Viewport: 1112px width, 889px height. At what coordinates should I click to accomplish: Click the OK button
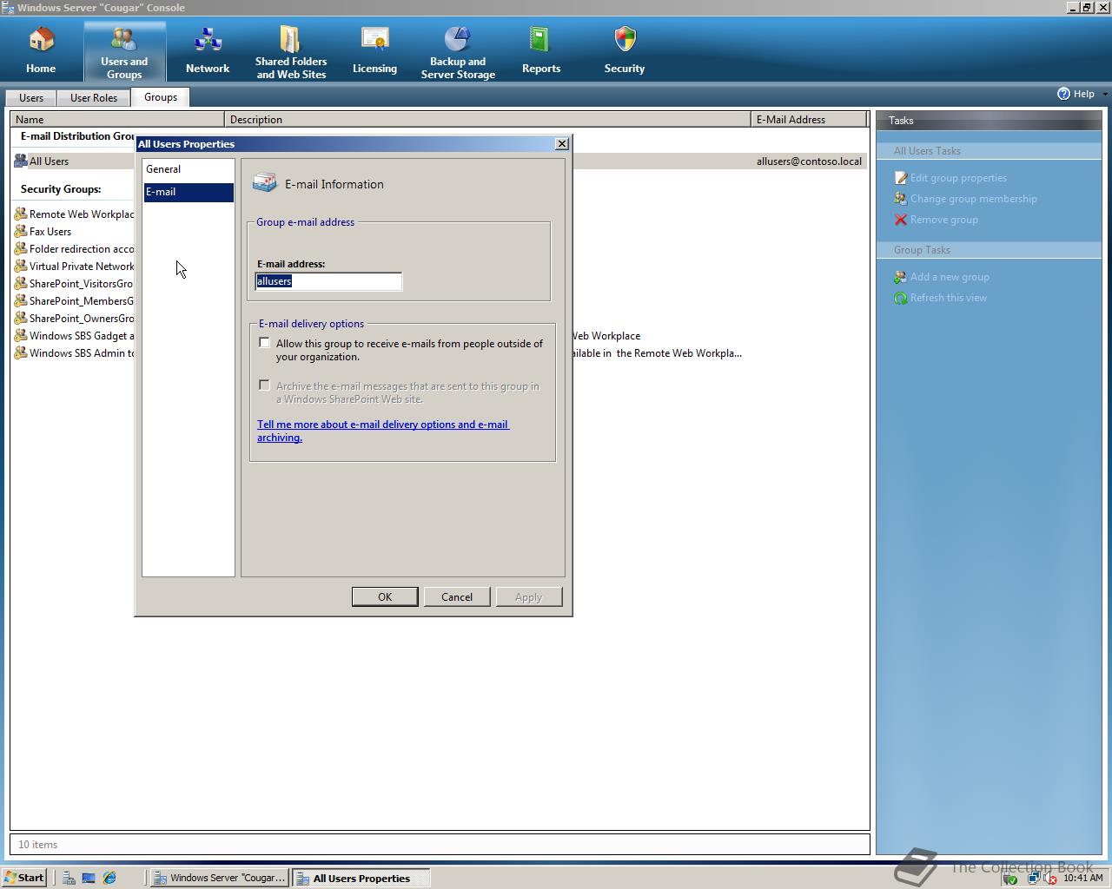click(x=385, y=596)
